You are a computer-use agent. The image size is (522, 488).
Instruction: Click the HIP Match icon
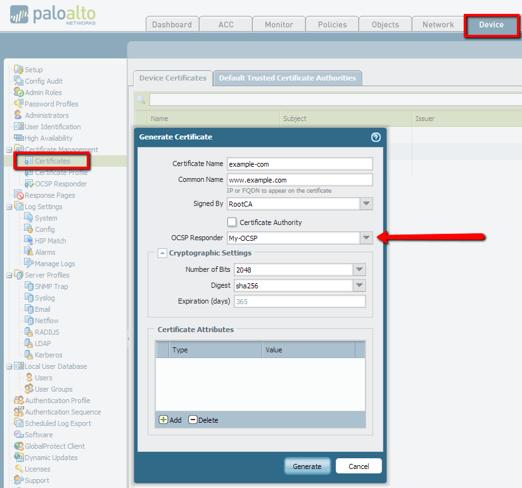click(x=29, y=240)
